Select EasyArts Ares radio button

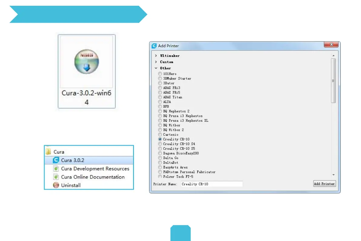coord(160,167)
